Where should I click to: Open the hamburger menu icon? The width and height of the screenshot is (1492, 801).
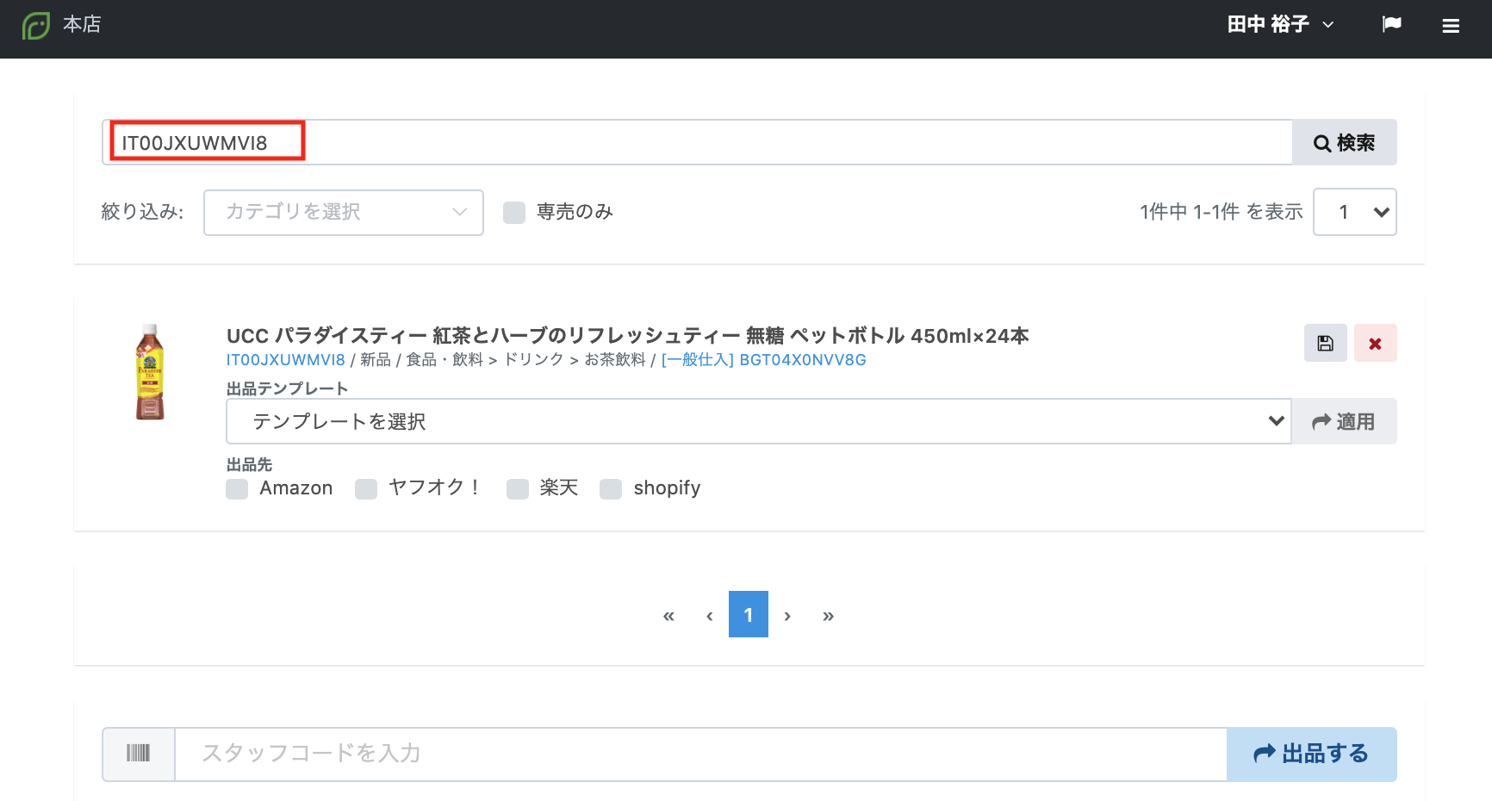pyautogui.click(x=1451, y=26)
